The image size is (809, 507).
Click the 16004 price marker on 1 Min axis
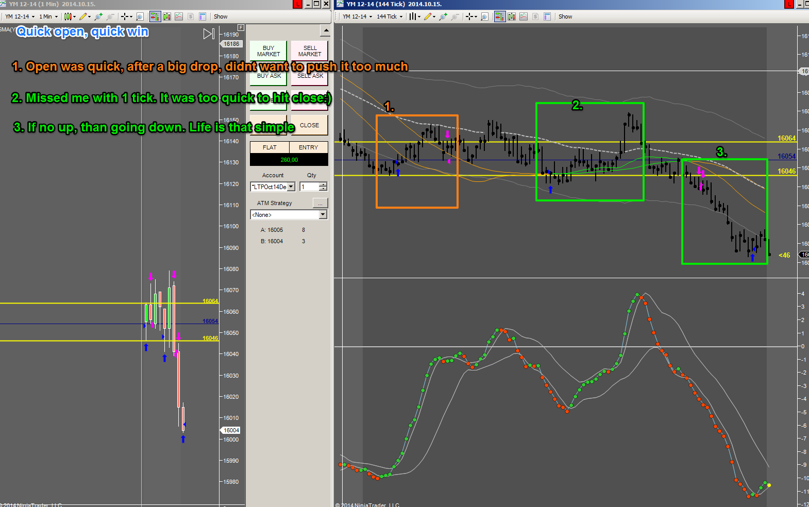click(x=231, y=430)
